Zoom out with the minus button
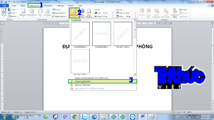The width and height of the screenshot is (214, 120). 194,112
